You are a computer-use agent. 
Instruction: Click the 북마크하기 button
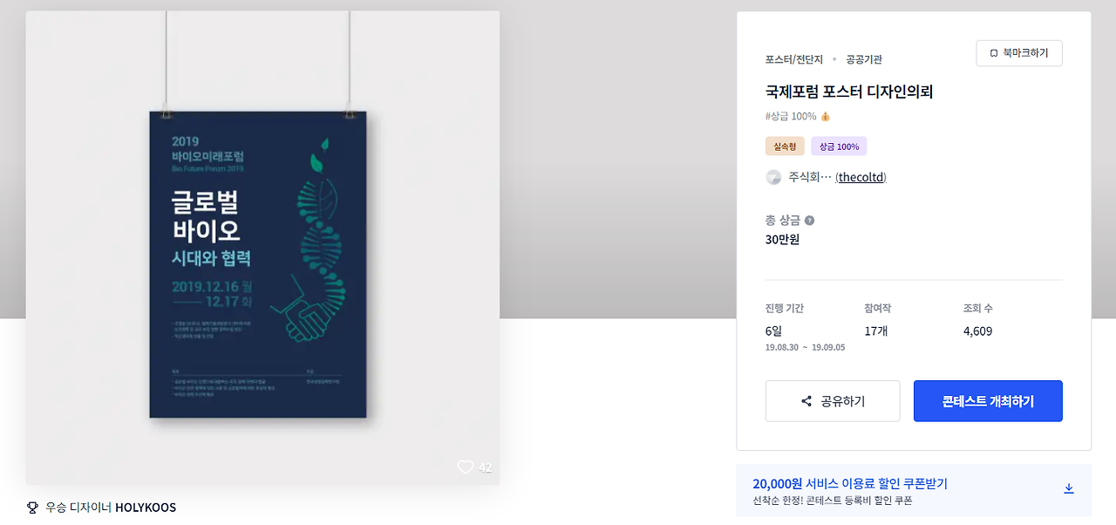coord(1019,53)
